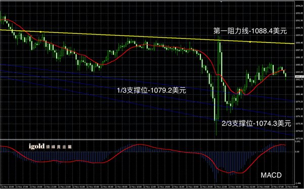The image size is (304, 189).
Task: Click the 1088.45 price scale label
Action: click(298, 43)
